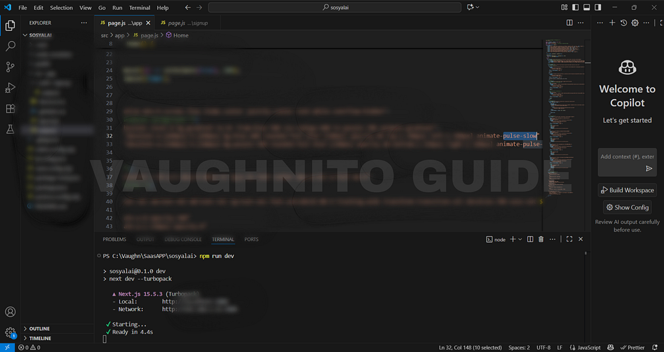
Task: Start a new Copilot chat with plus
Action: [612, 23]
